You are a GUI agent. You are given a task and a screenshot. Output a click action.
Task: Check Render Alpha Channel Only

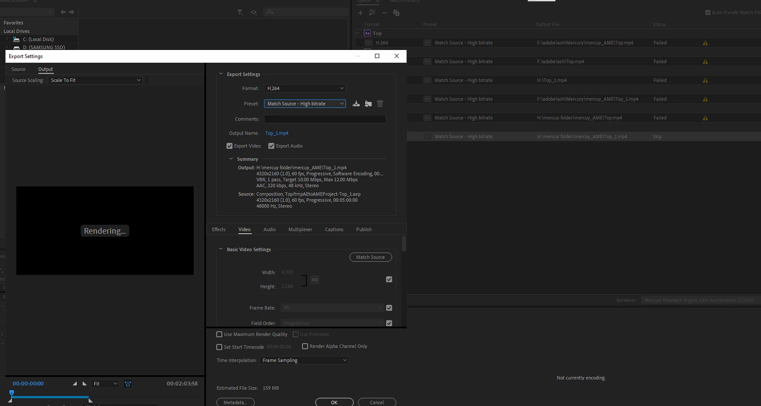[305, 346]
